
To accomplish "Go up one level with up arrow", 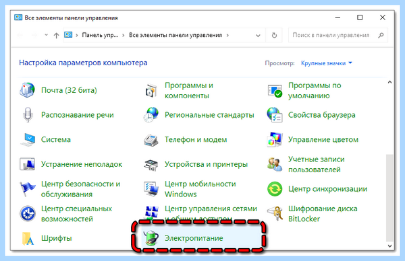I will tap(56, 35).
